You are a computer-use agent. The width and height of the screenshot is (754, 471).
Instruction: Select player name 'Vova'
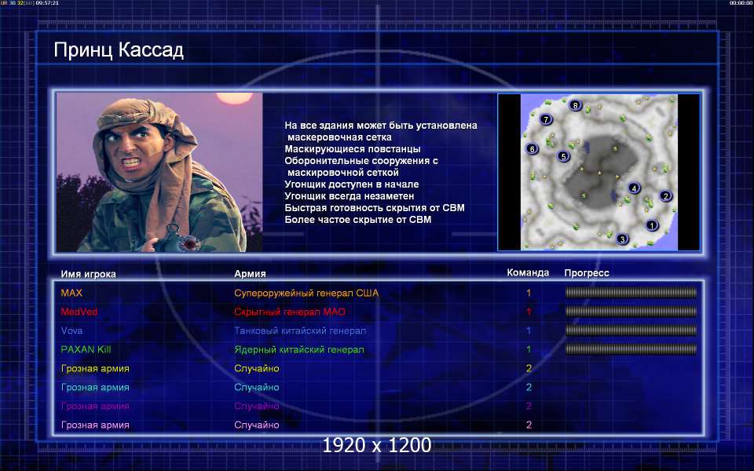tap(71, 330)
